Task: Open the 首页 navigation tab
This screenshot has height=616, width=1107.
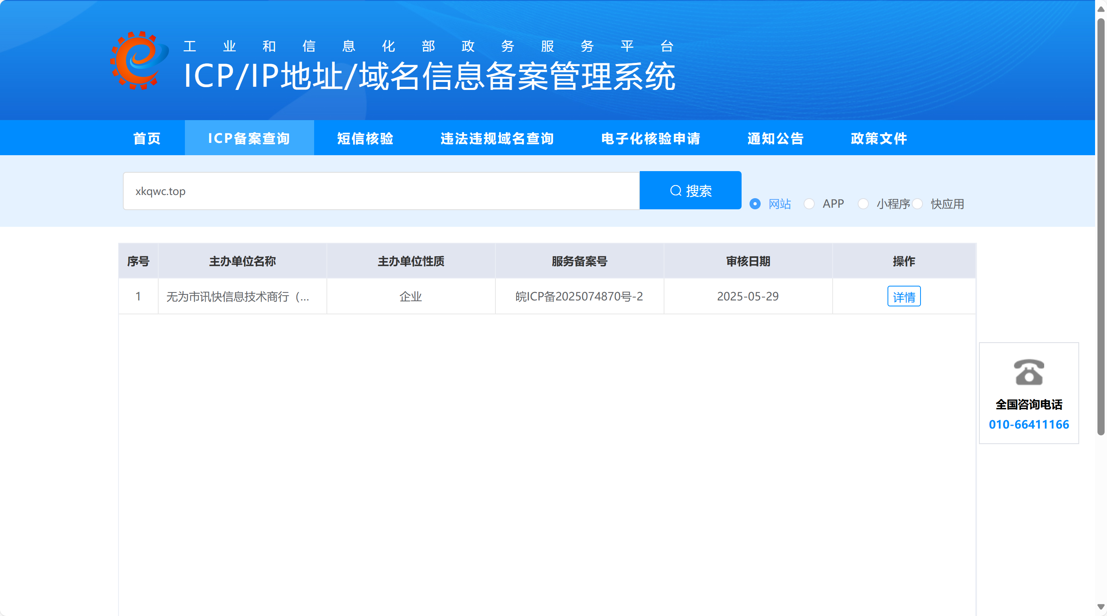Action: pos(147,138)
